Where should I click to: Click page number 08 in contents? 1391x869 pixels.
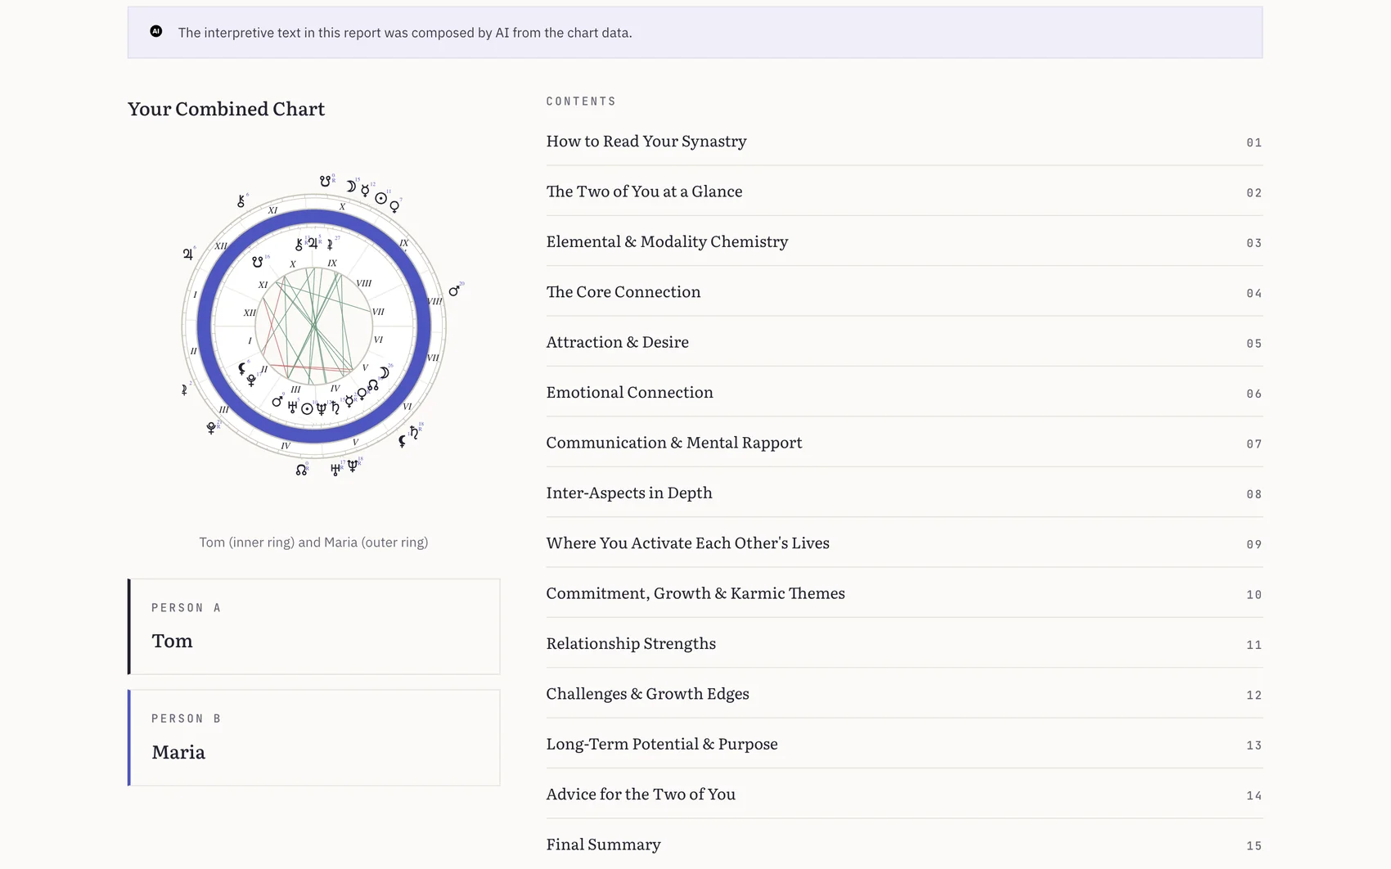click(1254, 494)
